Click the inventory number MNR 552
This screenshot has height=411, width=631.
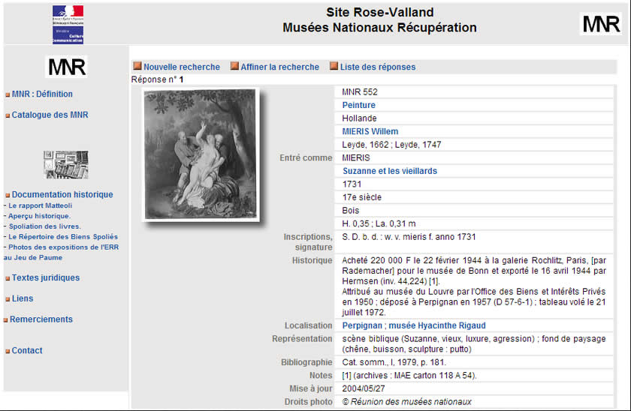(x=360, y=92)
